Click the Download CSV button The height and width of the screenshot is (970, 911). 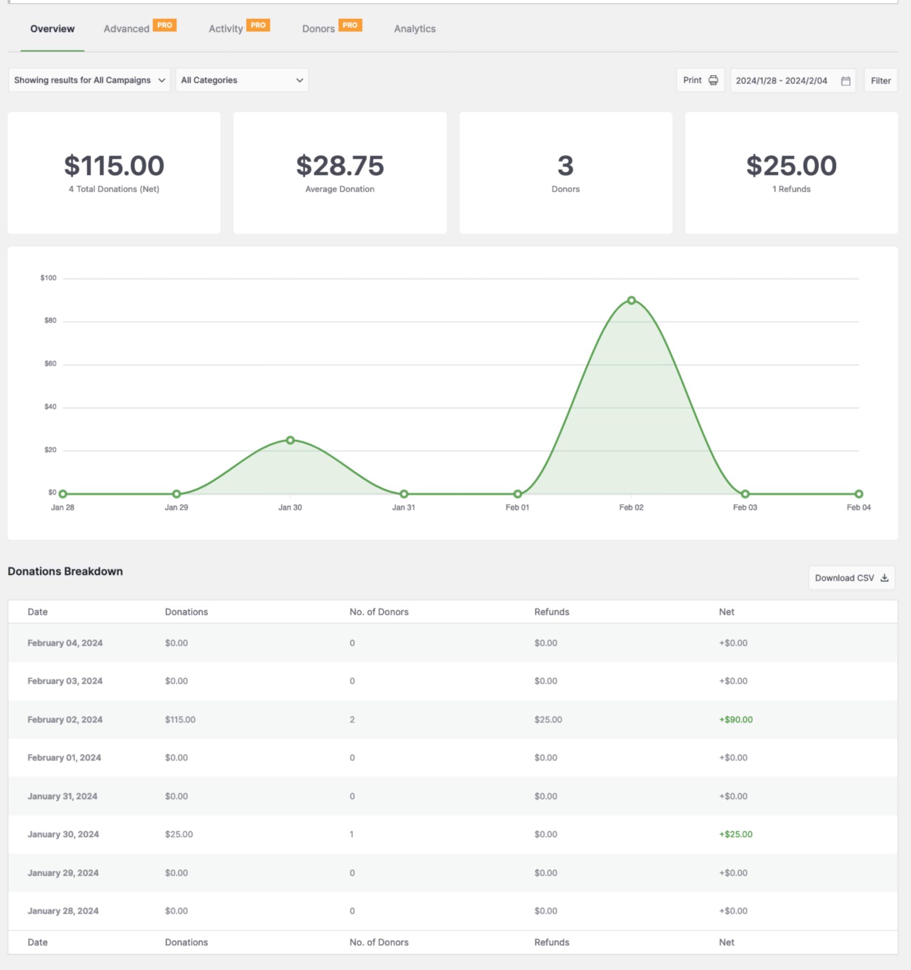[851, 578]
